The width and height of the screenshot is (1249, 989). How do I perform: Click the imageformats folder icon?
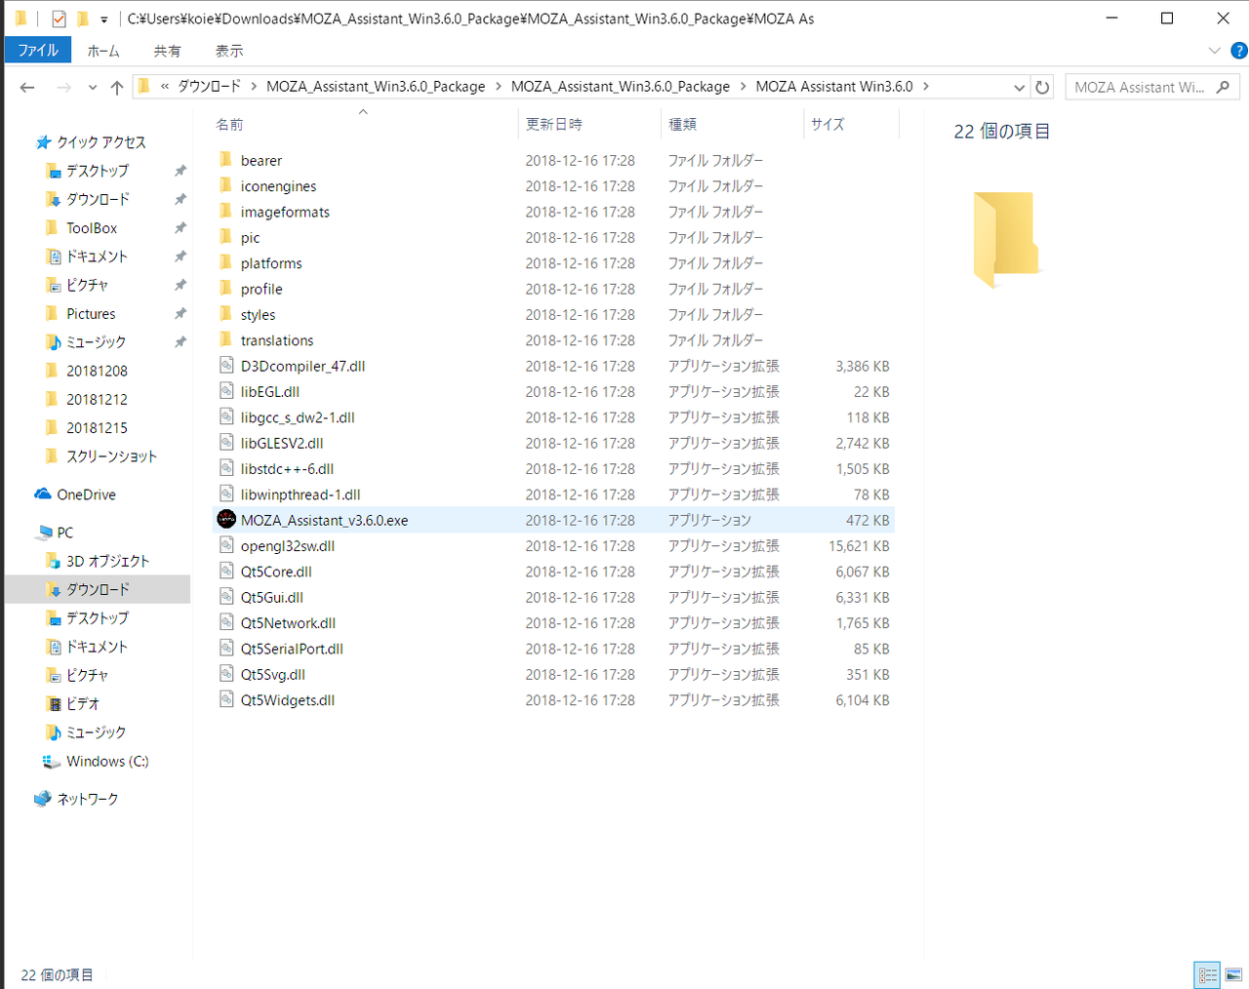click(226, 211)
